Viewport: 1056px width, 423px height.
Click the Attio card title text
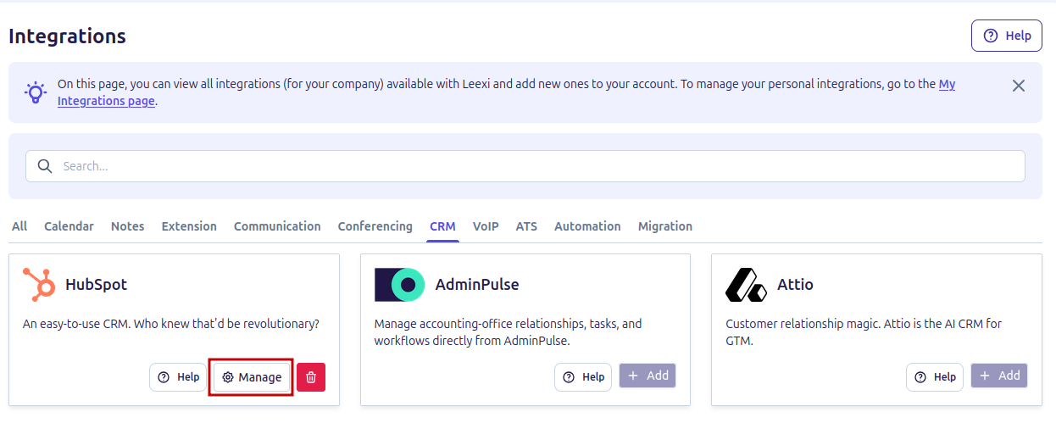pyautogui.click(x=795, y=285)
